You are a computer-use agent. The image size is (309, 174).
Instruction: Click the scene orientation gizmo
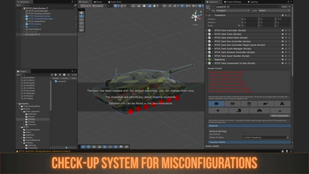(196, 17)
